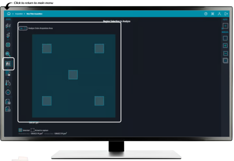The height and width of the screenshot is (161, 234).
Task: Select the top-right analysis region square
Action: coord(99,49)
